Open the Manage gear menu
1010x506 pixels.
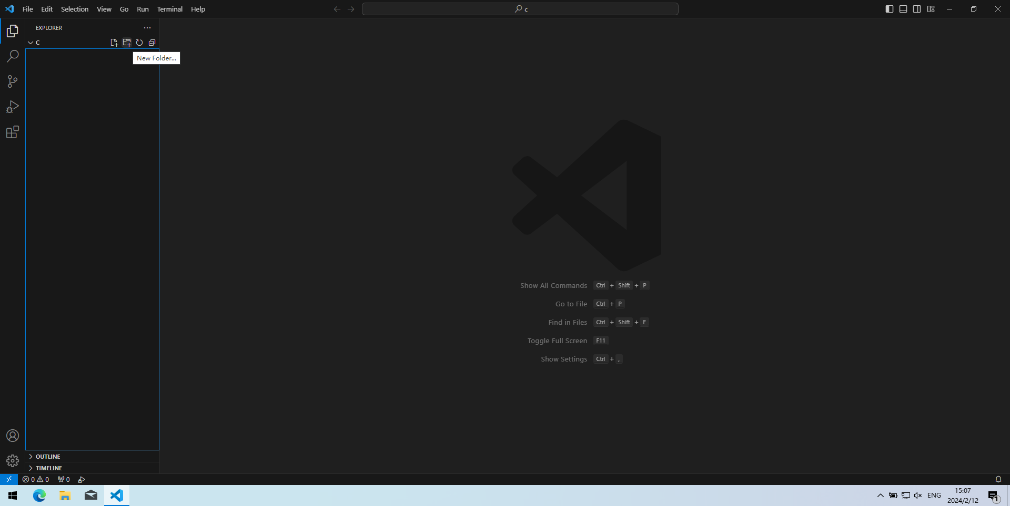point(13,461)
